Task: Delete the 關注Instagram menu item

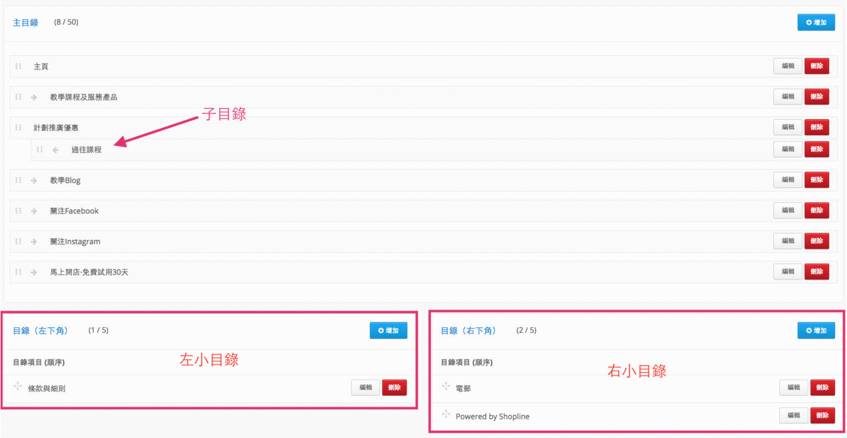Action: (x=817, y=241)
